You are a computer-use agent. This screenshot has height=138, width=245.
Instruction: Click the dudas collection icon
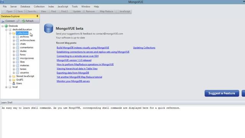18,51
